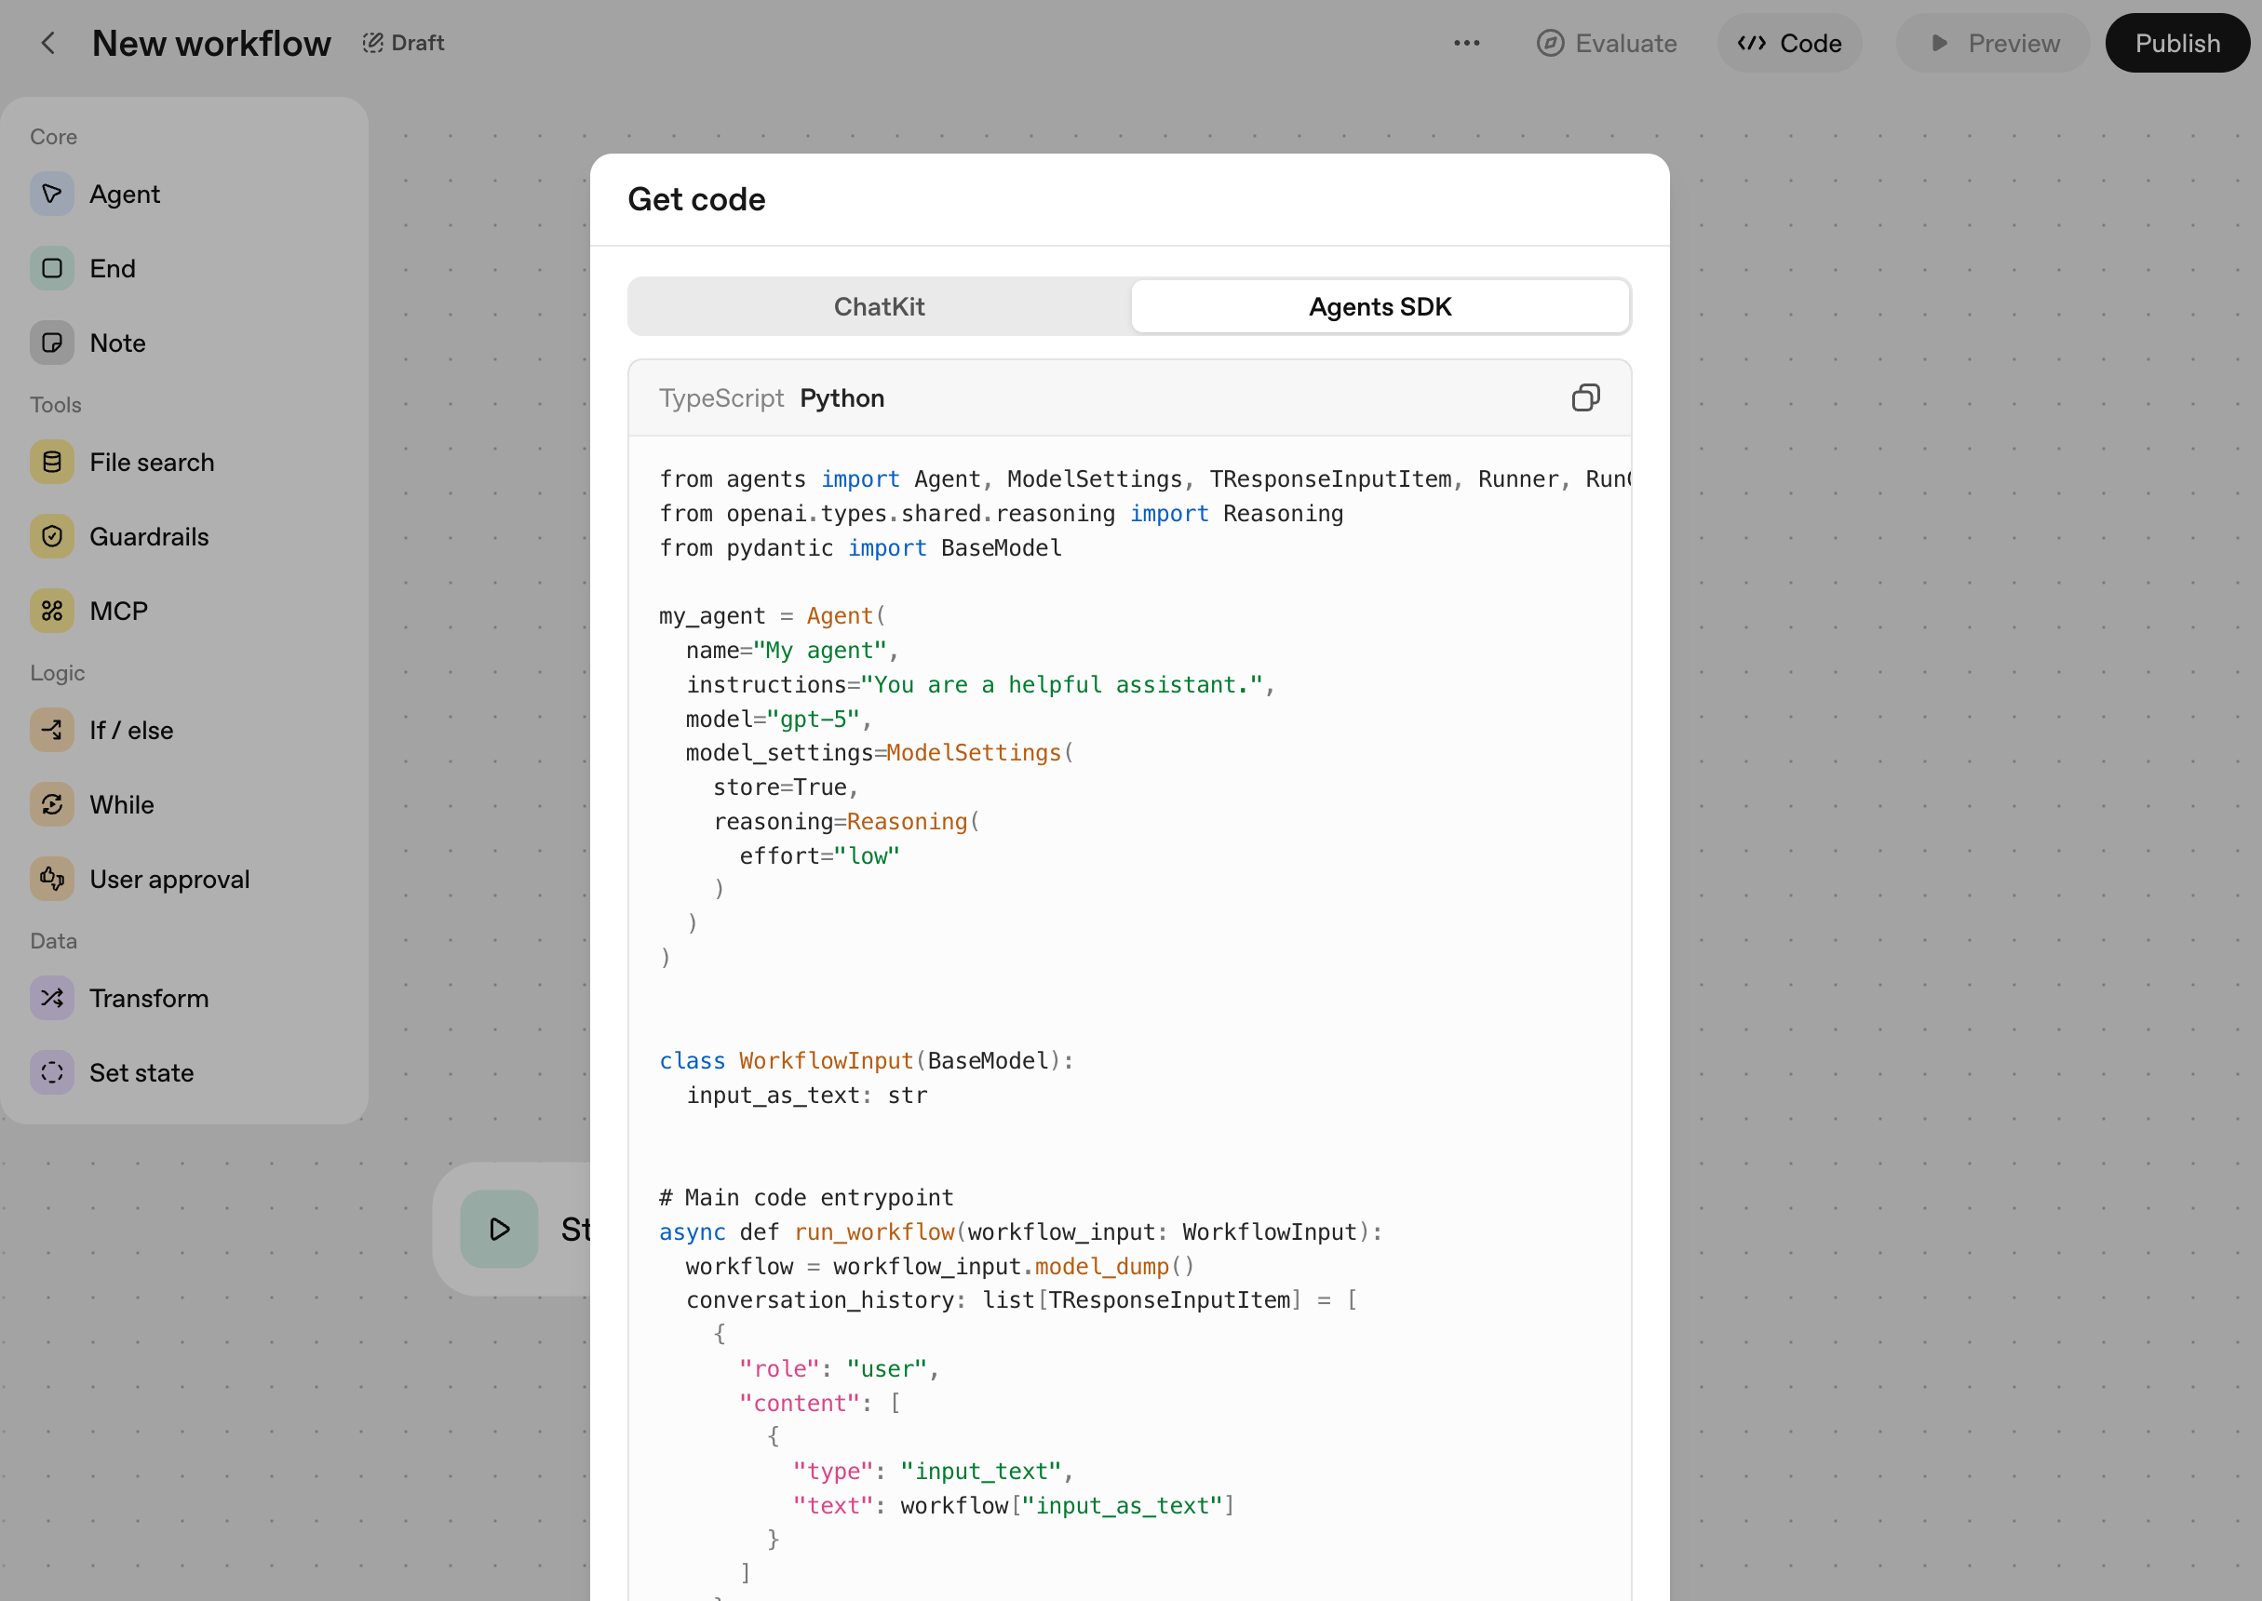Switch code language to TypeScript
The image size is (2262, 1601).
click(x=720, y=398)
